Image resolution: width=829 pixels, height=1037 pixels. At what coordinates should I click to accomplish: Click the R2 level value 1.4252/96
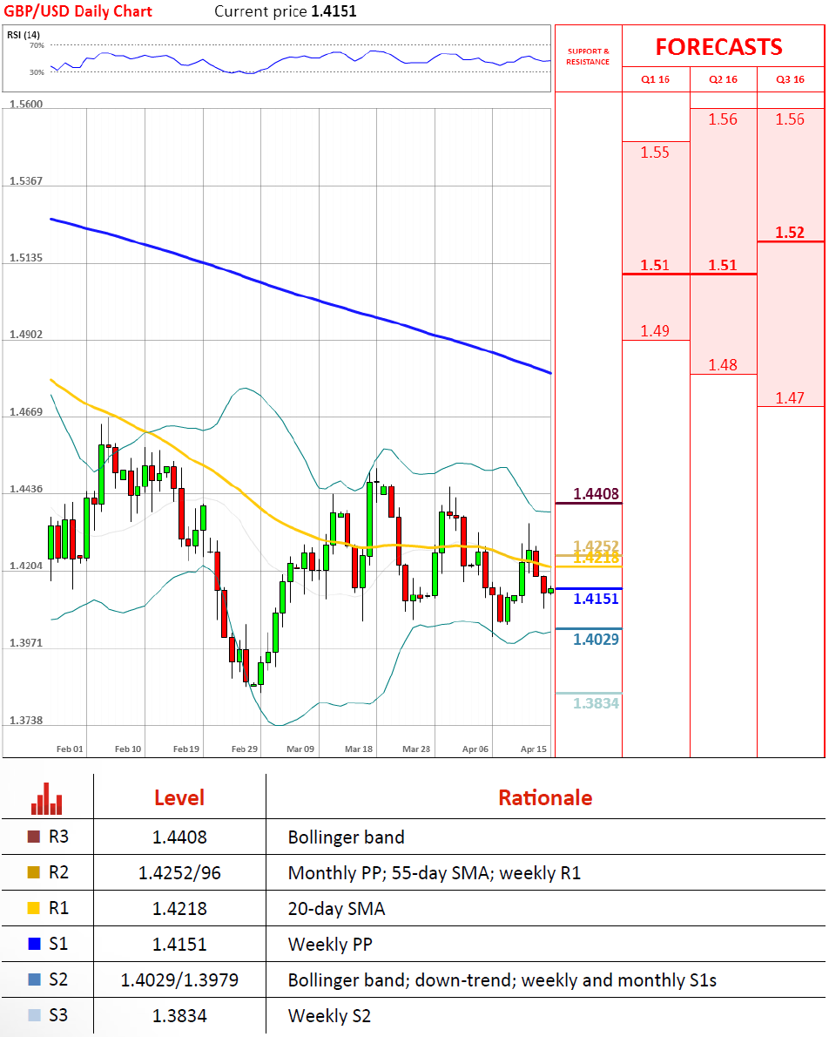click(179, 873)
